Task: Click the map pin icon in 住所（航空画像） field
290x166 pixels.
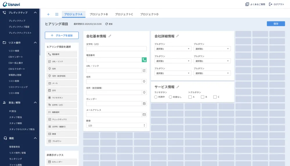Action: point(144,92)
